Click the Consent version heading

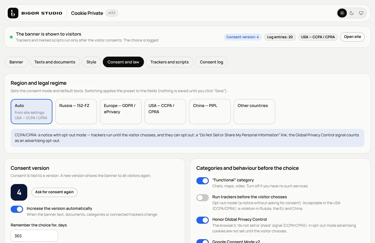[30, 168]
